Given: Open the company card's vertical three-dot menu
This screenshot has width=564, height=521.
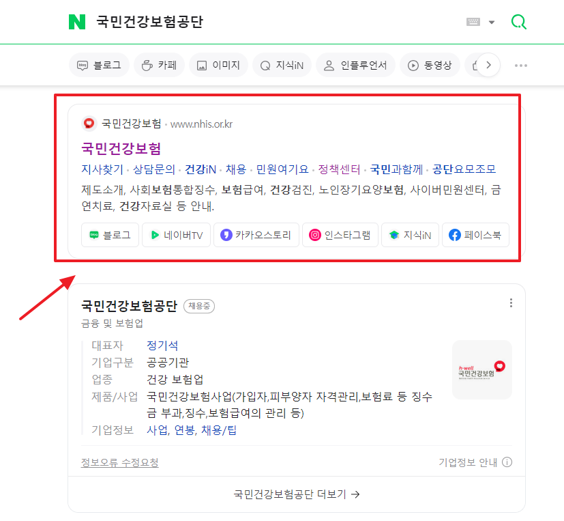Looking at the screenshot, I should tap(511, 302).
